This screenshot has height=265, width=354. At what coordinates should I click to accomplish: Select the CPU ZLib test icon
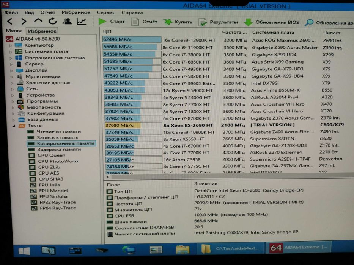[33, 167]
